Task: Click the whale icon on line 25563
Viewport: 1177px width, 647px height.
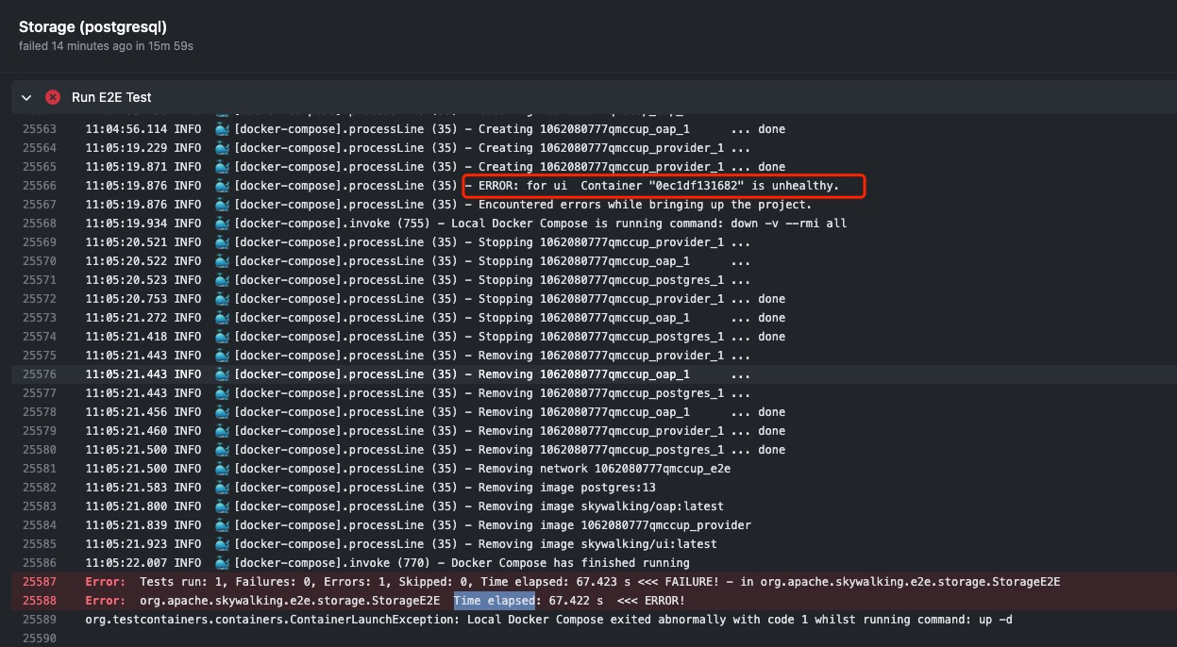Action: pos(223,129)
